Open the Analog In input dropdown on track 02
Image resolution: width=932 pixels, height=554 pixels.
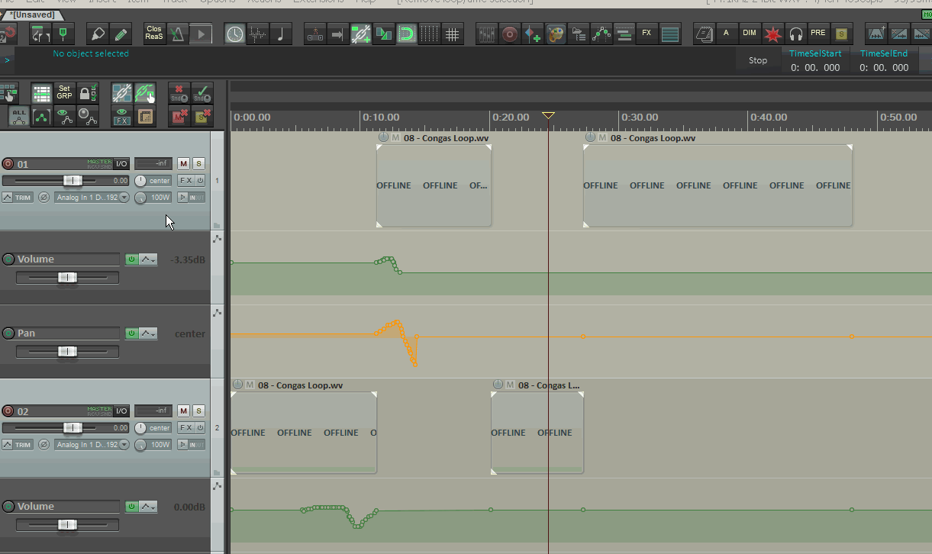[x=92, y=445]
